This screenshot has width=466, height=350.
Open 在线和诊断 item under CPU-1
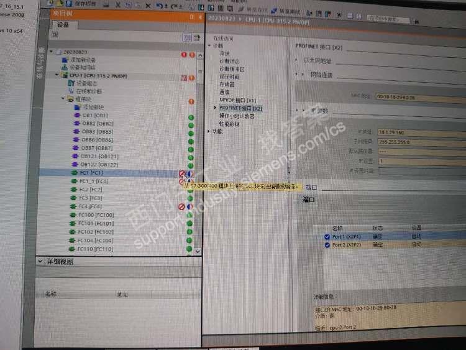(85, 91)
